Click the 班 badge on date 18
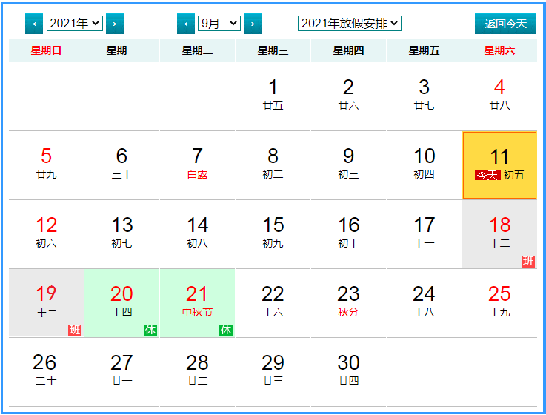 point(527,261)
